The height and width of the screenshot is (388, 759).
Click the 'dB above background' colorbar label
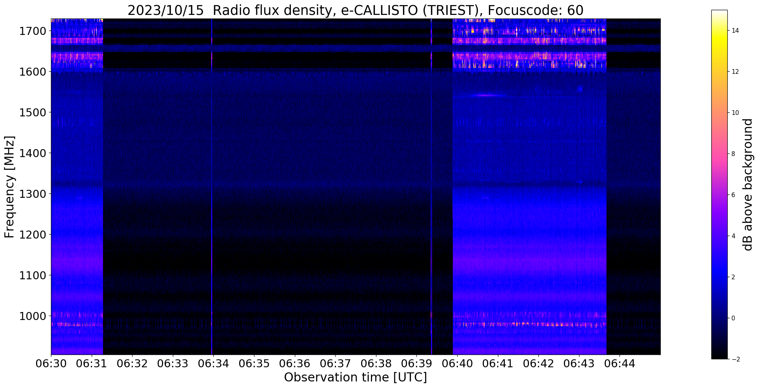748,185
